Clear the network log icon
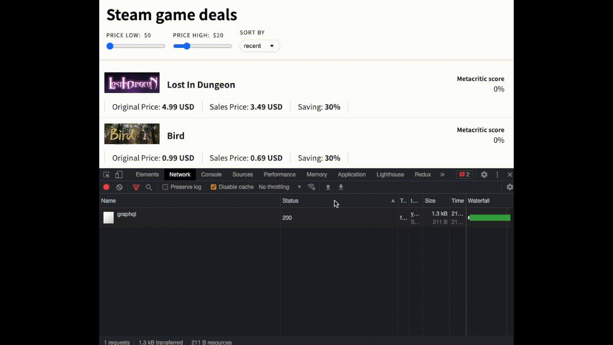613x345 pixels. coord(119,187)
